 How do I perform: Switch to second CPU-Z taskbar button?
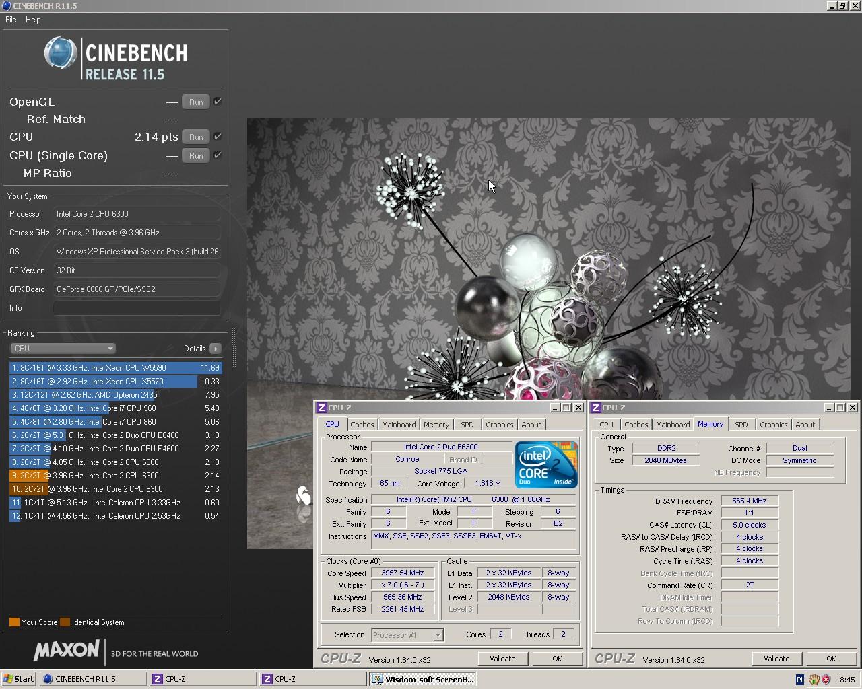(x=312, y=679)
